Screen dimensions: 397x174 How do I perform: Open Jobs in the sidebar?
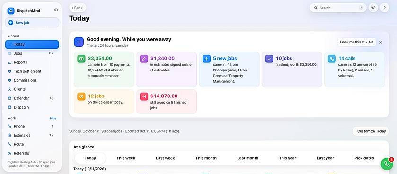(x=32, y=53)
